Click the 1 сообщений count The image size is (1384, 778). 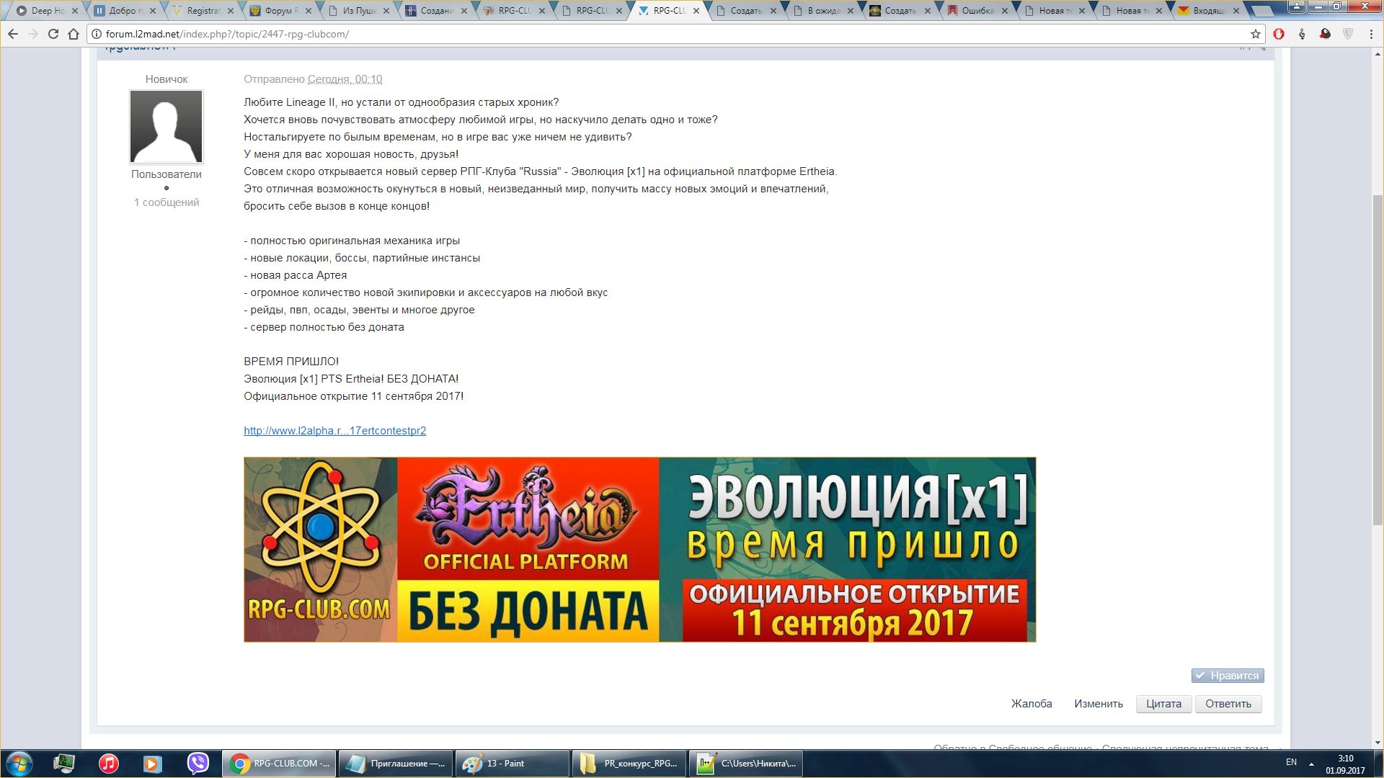167,202
